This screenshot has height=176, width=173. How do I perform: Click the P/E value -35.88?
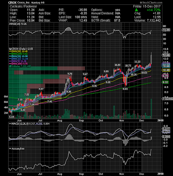(82, 10)
